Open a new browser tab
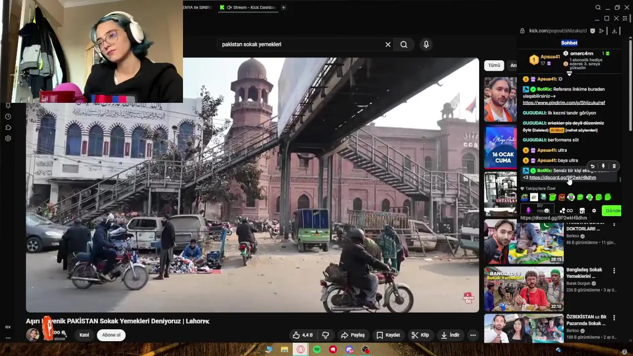The height and width of the screenshot is (356, 633). click(x=283, y=7)
